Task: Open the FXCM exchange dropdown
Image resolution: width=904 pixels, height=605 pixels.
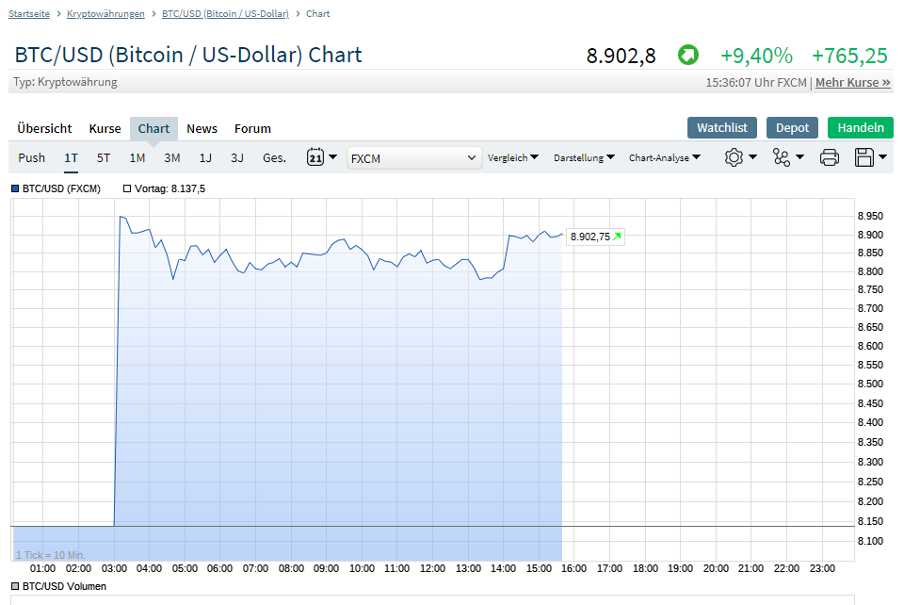Action: click(414, 157)
